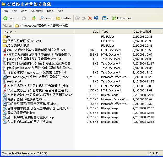Screen dimensions: 163x157
Task: Select the 最后的聊天记录 folder icon
Action: (x=5, y=46)
